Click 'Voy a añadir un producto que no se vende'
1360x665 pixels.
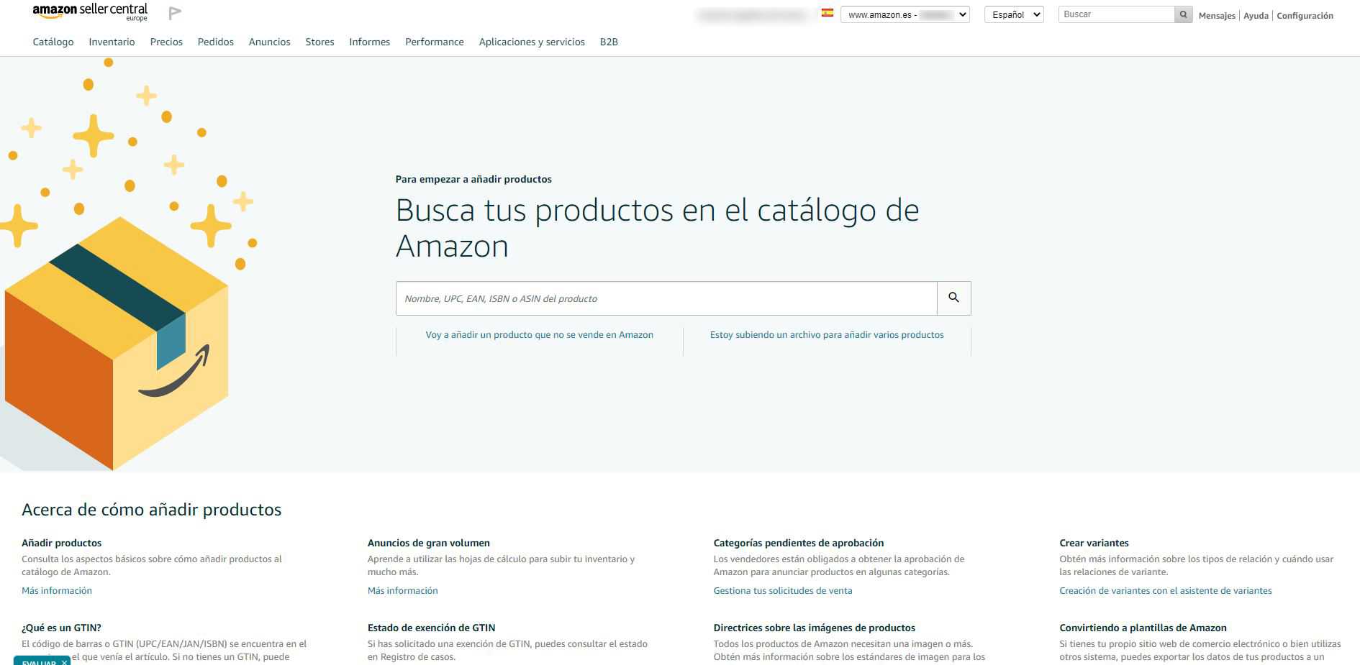tap(539, 334)
